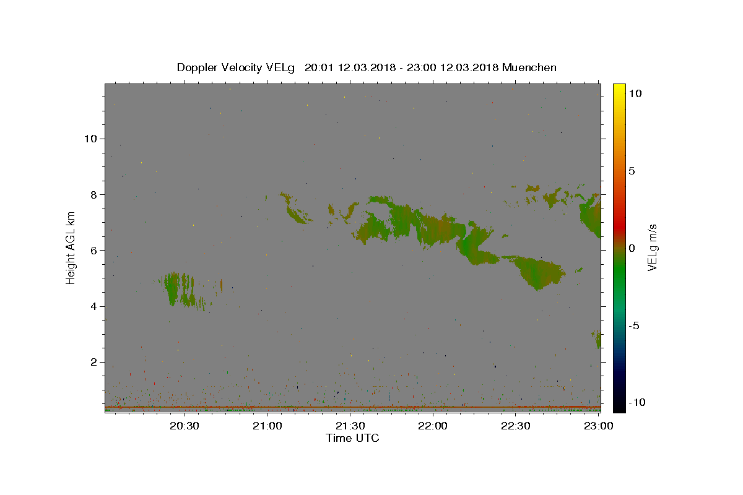Click the 'Time UTC' axis label
The image size is (743, 495).
click(352, 438)
